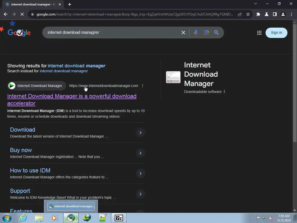Clear the search box text
Viewport: 297px width, 223px height.
[x=183, y=33]
